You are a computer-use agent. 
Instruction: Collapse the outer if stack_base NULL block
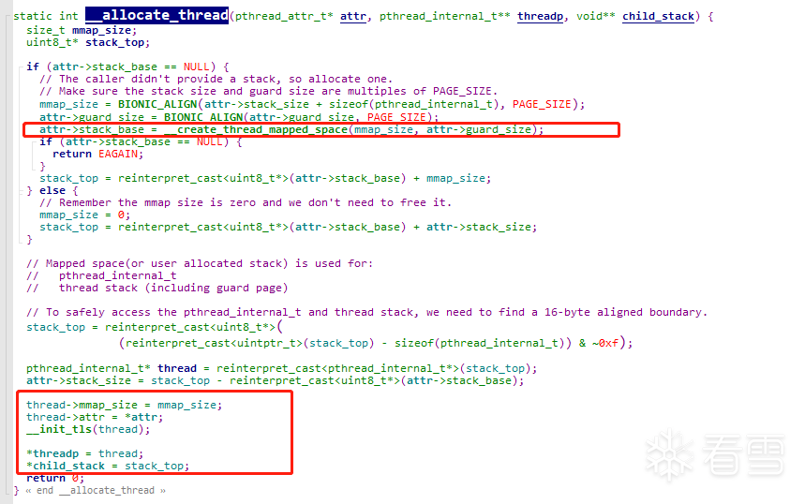[22, 67]
